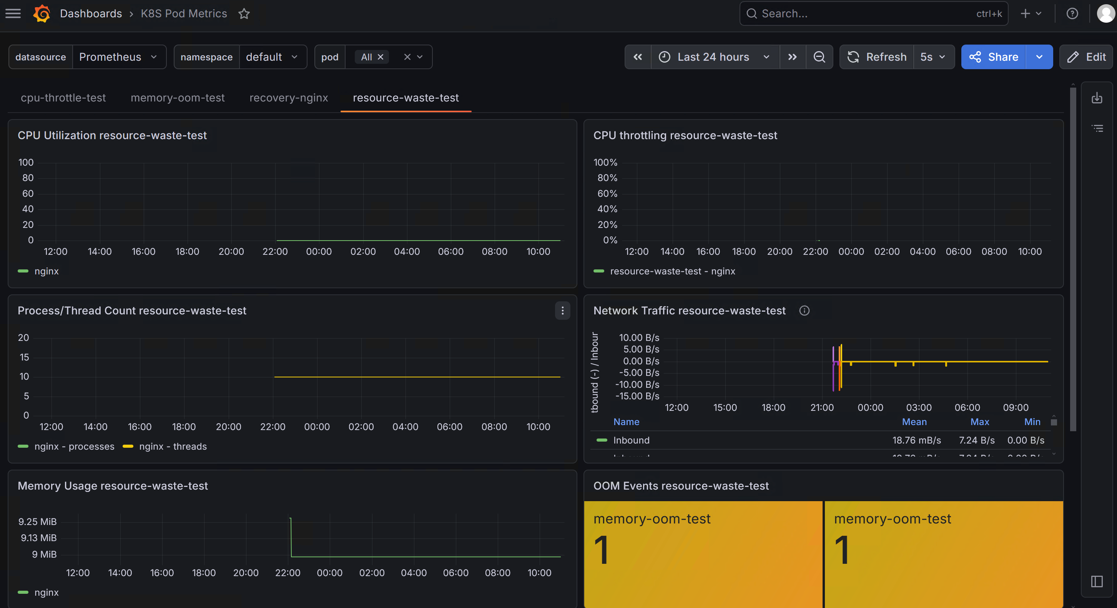This screenshot has height=608, width=1117.
Task: Switch to the memory-oom-test tab
Action: 177,98
